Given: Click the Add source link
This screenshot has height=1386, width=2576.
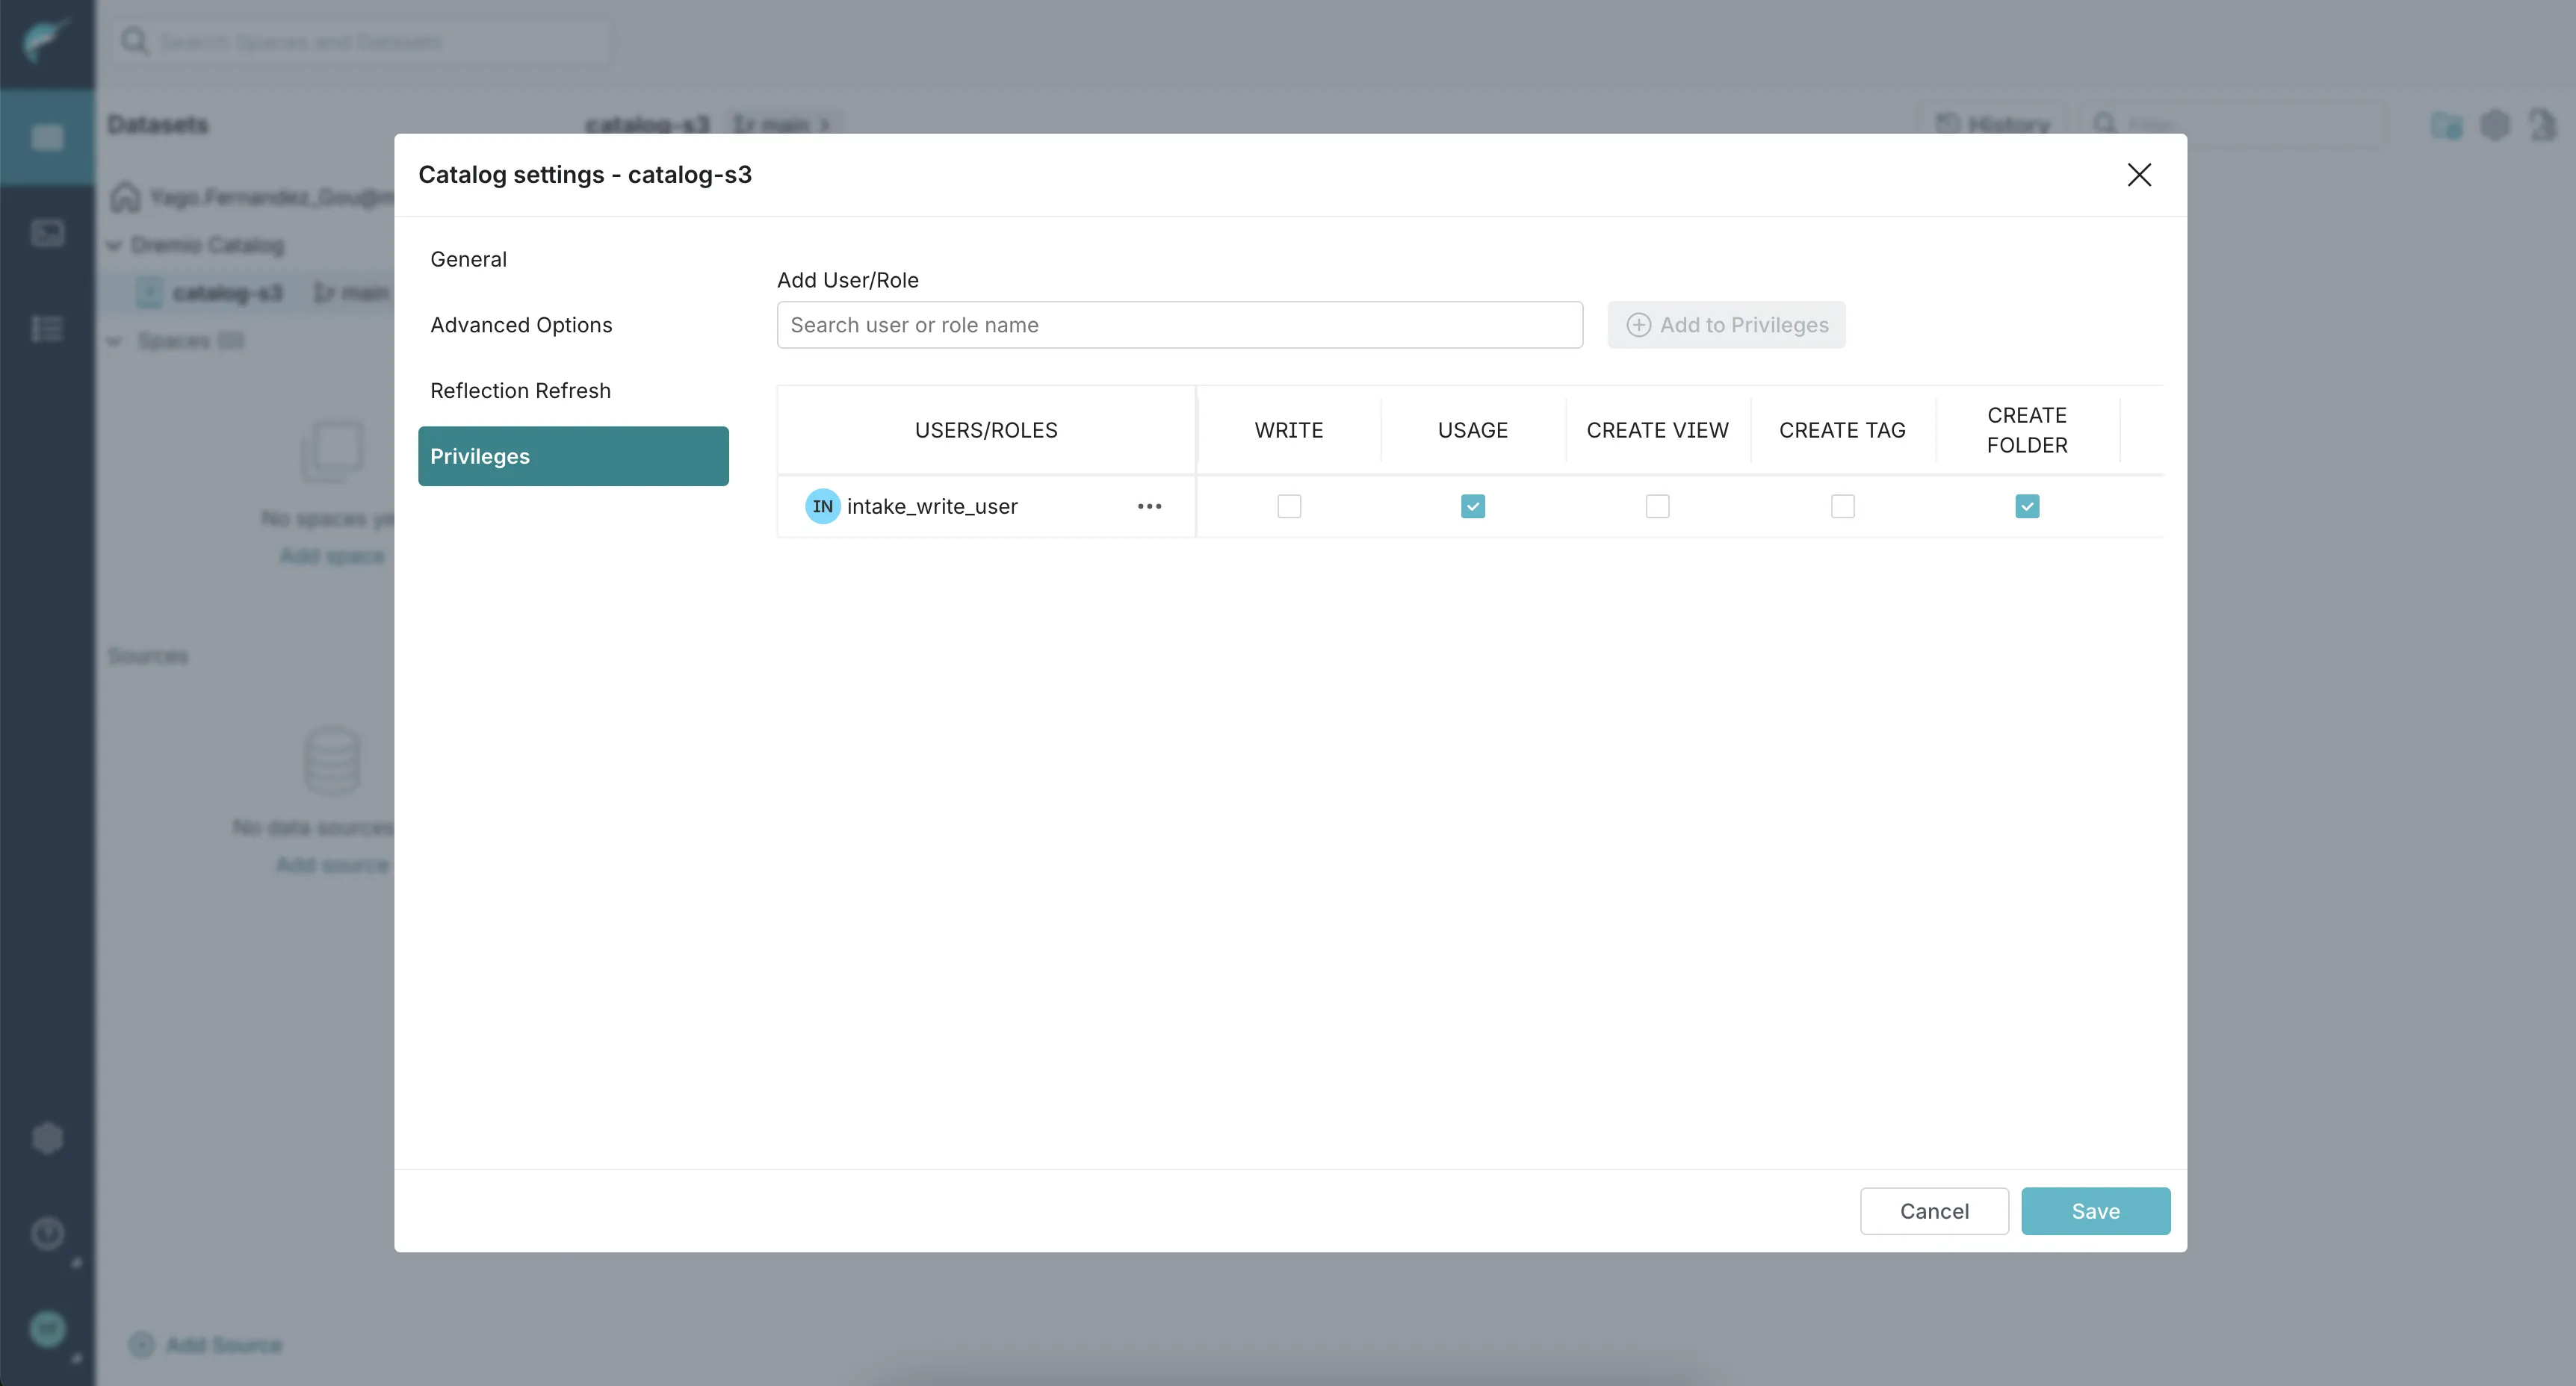Looking at the screenshot, I should coord(332,864).
